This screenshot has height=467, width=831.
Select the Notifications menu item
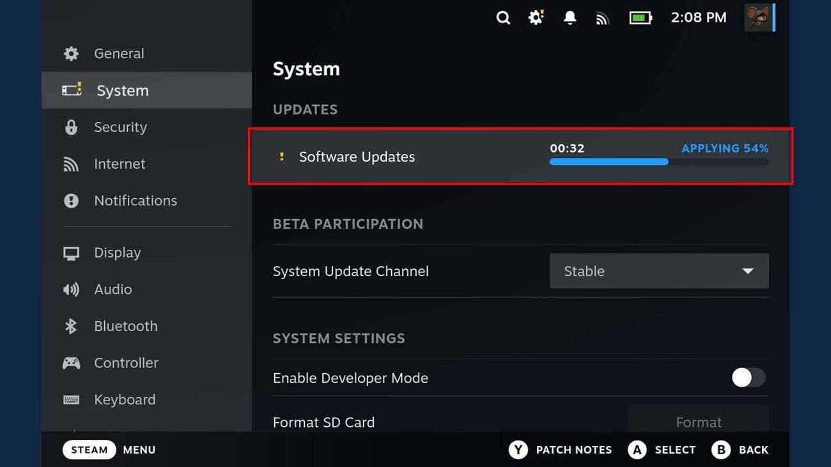(x=136, y=201)
